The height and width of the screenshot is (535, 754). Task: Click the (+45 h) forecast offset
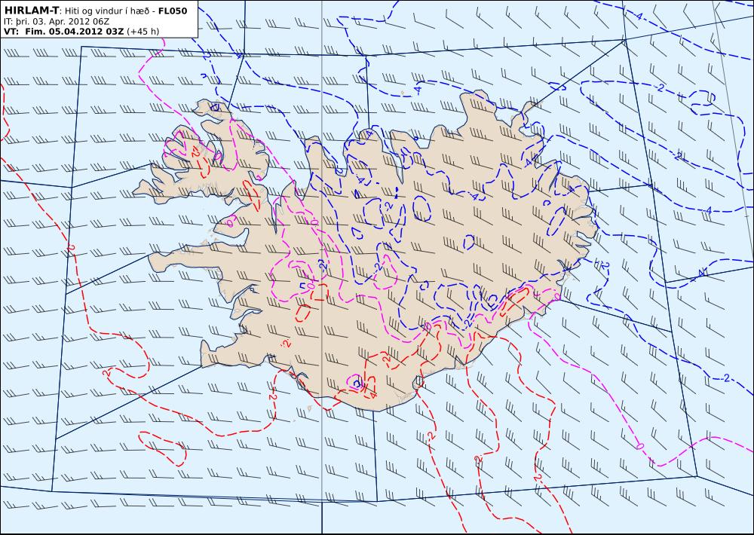click(x=143, y=32)
